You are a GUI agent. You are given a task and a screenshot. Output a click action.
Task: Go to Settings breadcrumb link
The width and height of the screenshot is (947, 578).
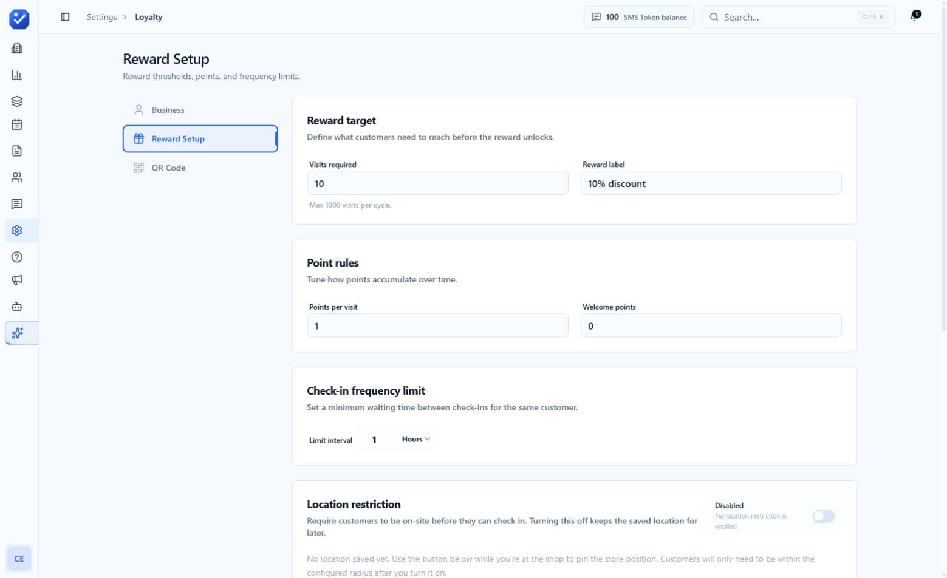(x=101, y=17)
